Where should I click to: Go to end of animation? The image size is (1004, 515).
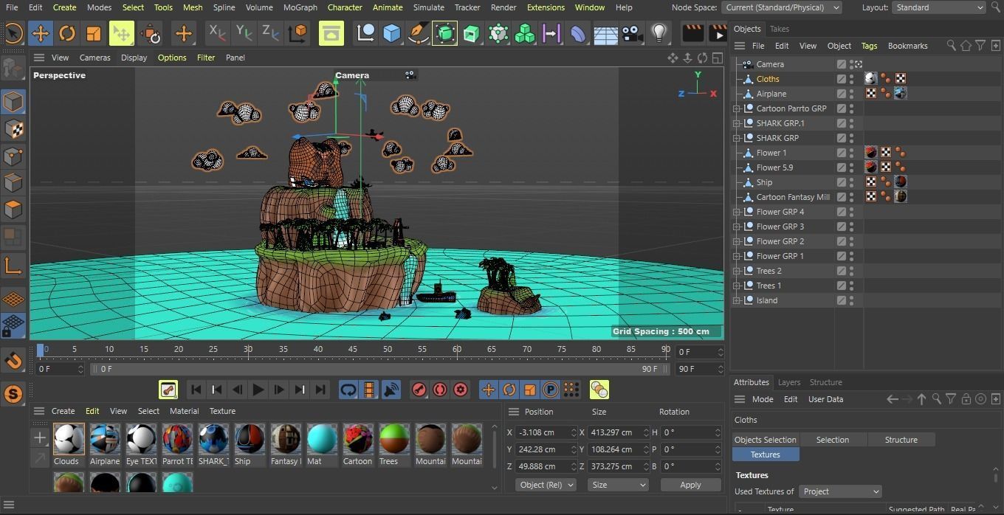pos(320,390)
